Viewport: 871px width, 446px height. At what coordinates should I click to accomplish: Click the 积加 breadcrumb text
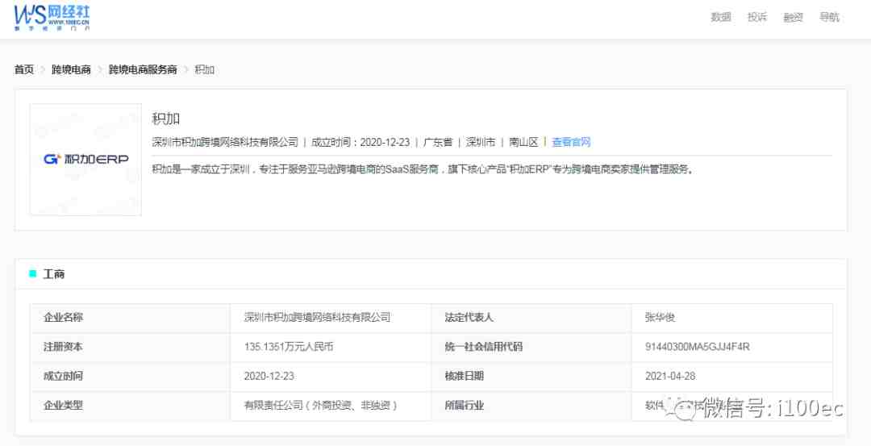click(x=204, y=69)
